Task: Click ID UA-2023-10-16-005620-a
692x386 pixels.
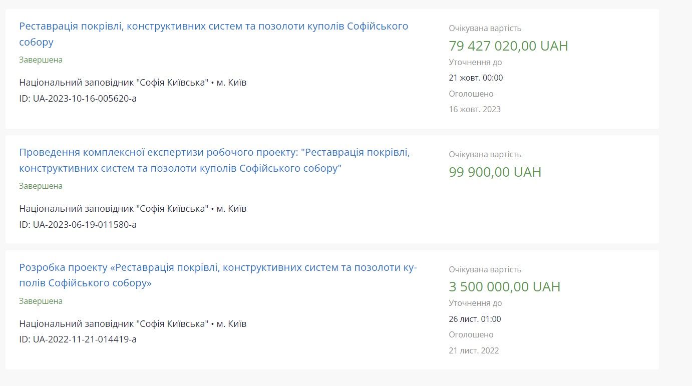Action: click(78, 99)
